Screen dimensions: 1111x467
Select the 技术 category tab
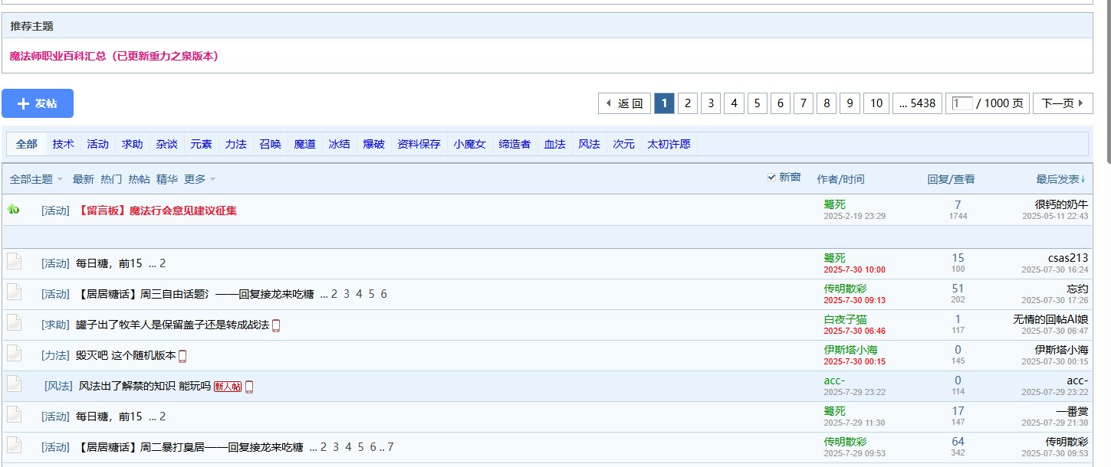[64, 143]
